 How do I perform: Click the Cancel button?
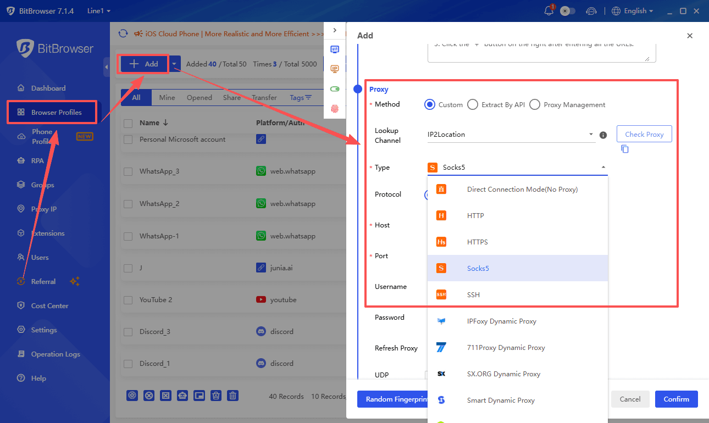click(630, 399)
